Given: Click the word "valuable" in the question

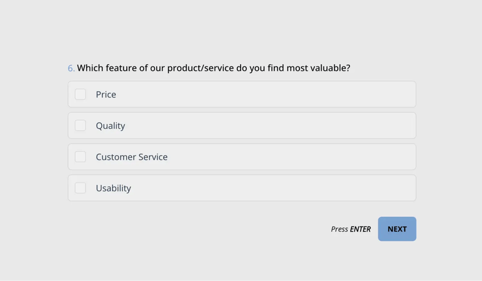Looking at the screenshot, I should click(329, 68).
